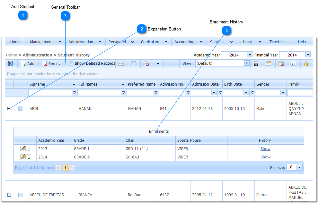
Task: Save the view with floppy disk icon
Action: [256, 64]
